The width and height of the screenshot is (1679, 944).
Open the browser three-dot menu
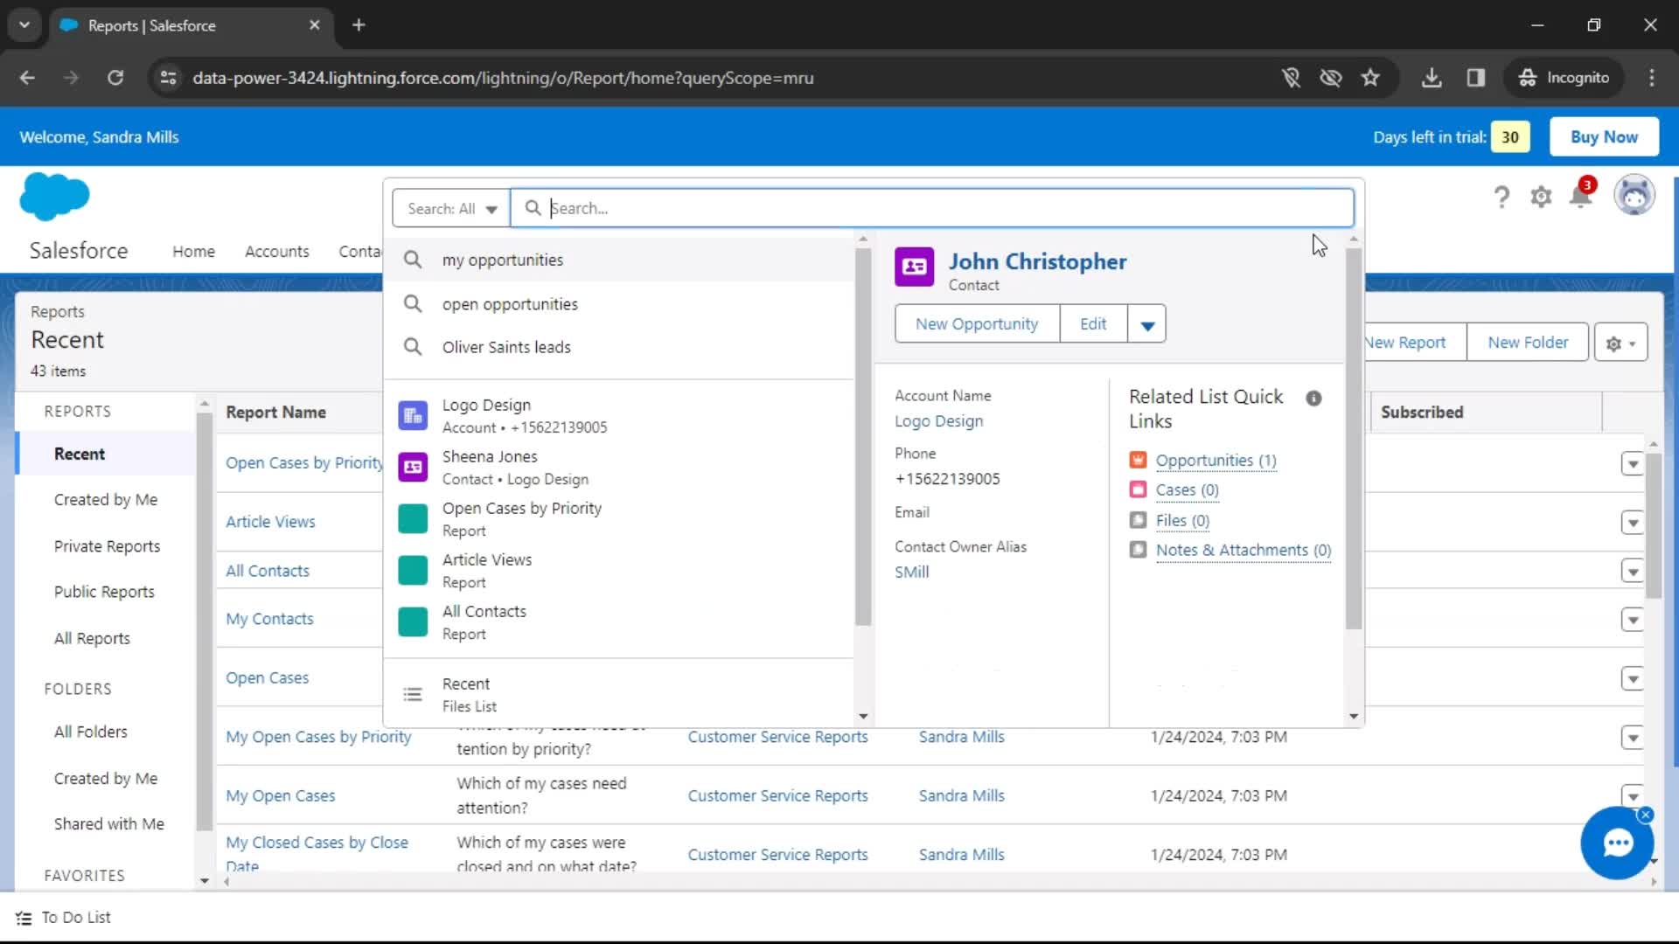coord(1651,78)
